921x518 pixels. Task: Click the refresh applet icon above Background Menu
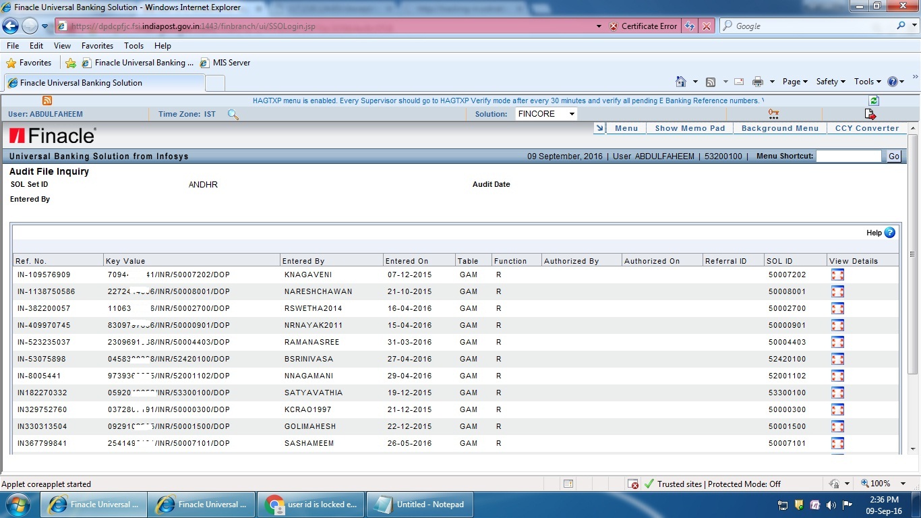873,100
